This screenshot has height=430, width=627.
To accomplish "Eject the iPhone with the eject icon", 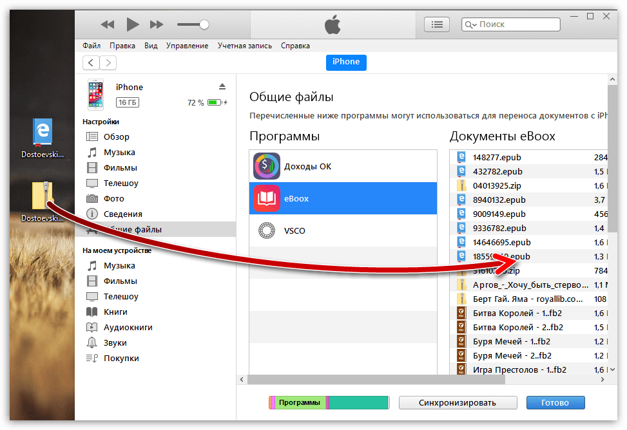I will click(222, 87).
